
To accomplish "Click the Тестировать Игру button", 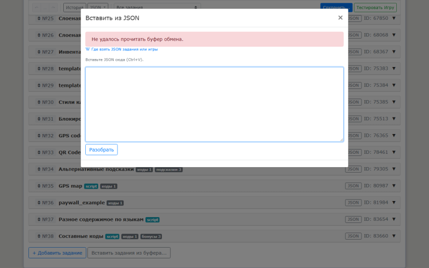I will point(375,8).
